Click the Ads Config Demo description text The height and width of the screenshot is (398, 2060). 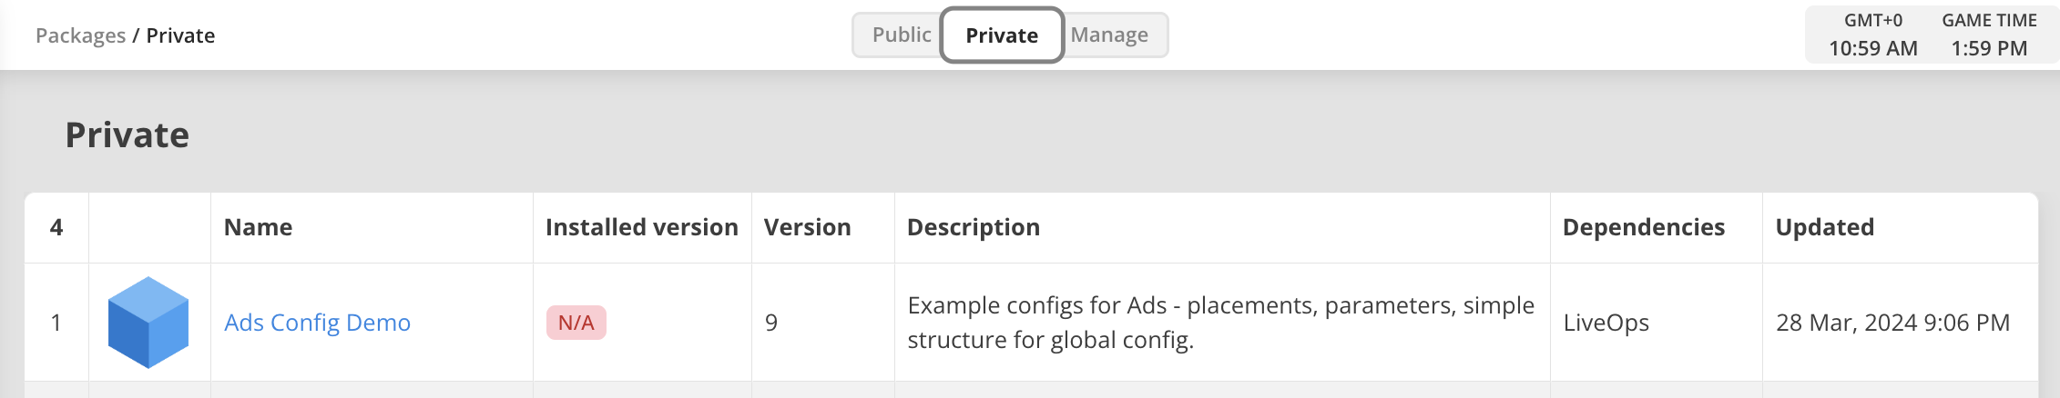[1220, 323]
